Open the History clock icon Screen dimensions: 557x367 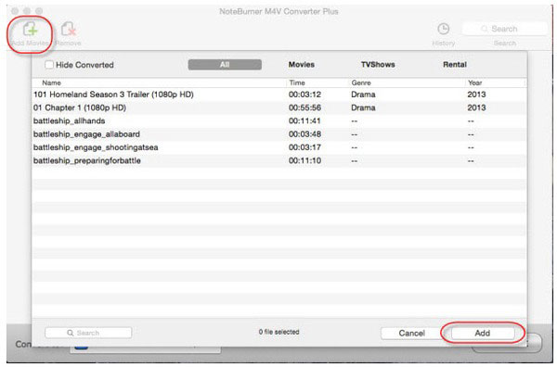[x=444, y=29]
